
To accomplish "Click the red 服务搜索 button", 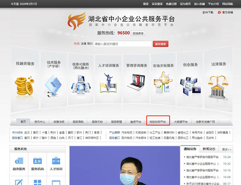I will pos(160,44).
